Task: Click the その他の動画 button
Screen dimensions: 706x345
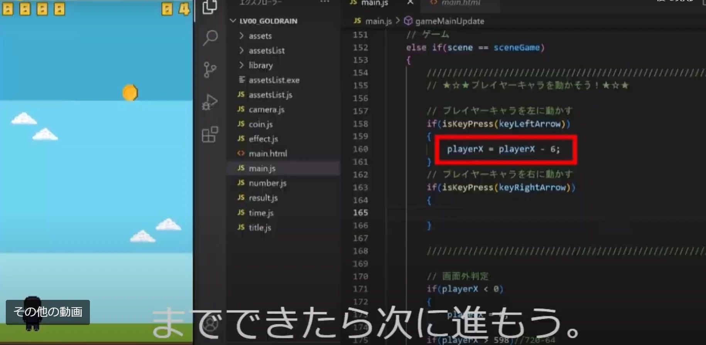Action: pyautogui.click(x=48, y=312)
